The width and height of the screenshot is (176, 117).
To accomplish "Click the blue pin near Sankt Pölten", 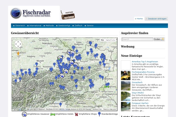I will 95,56.
